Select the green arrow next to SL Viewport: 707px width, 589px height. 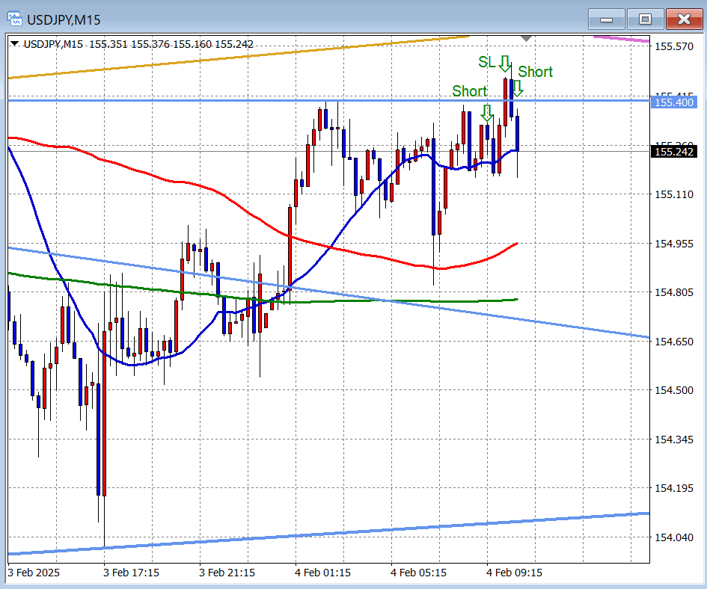coord(506,63)
